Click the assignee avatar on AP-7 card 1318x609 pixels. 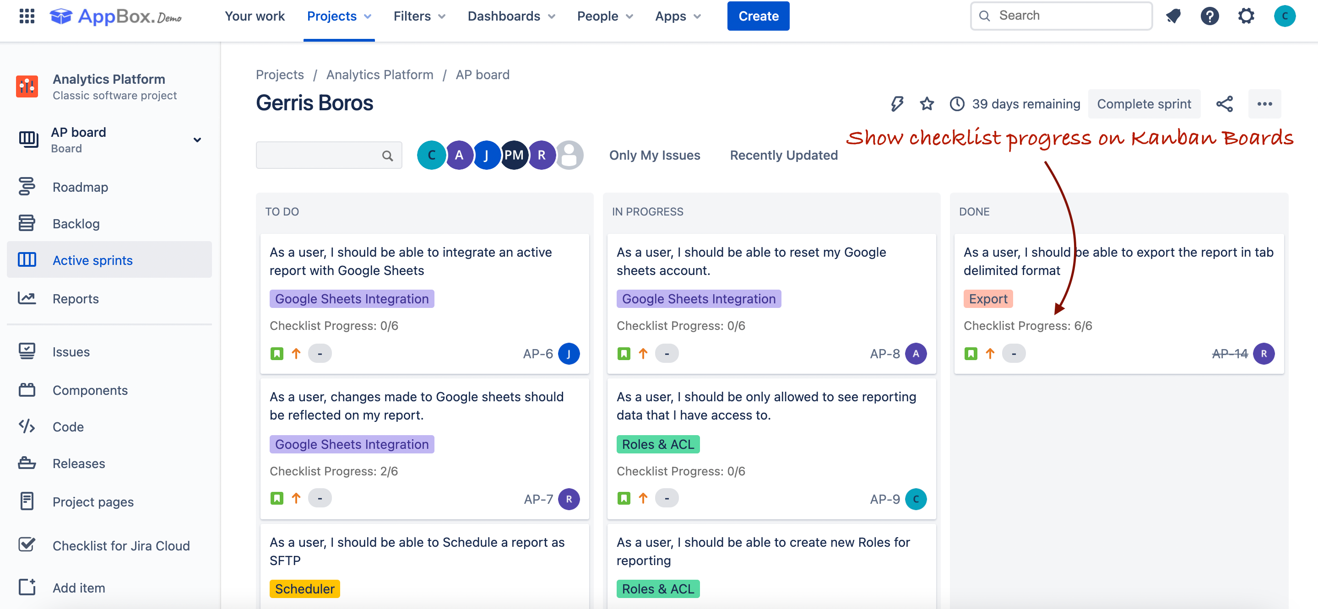coord(569,499)
